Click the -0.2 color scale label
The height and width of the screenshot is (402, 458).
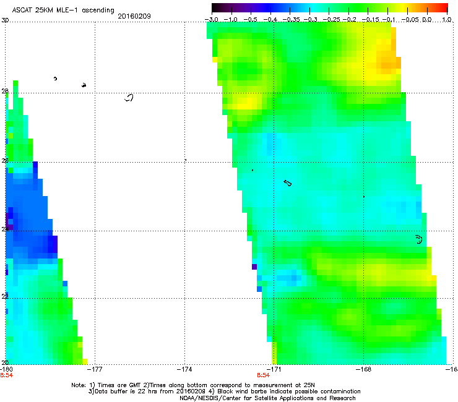pyautogui.click(x=350, y=20)
